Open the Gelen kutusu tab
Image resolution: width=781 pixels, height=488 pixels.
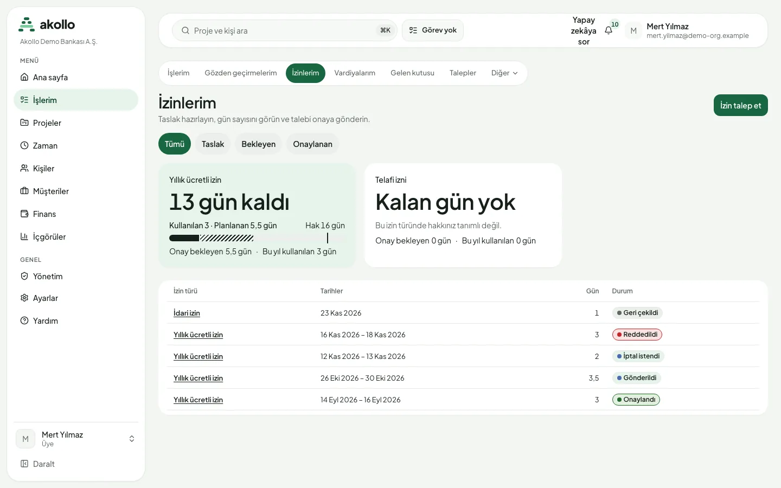[412, 73]
